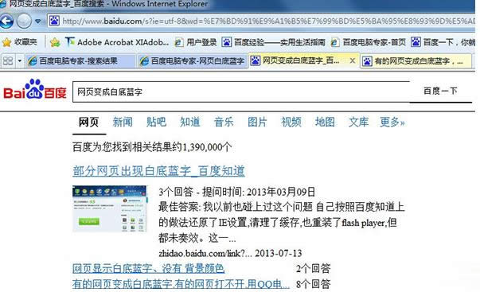The height and width of the screenshot is (292, 480).
Task: Click the Quick Tabs grid icon
Action: point(8,61)
